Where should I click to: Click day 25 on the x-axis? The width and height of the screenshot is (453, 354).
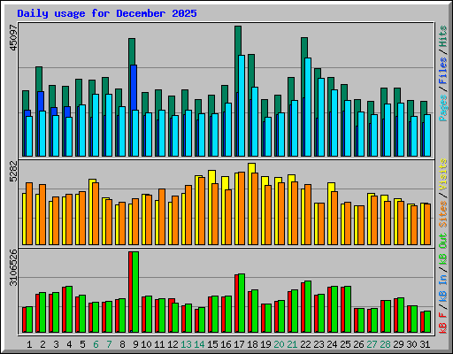[x=345, y=344]
